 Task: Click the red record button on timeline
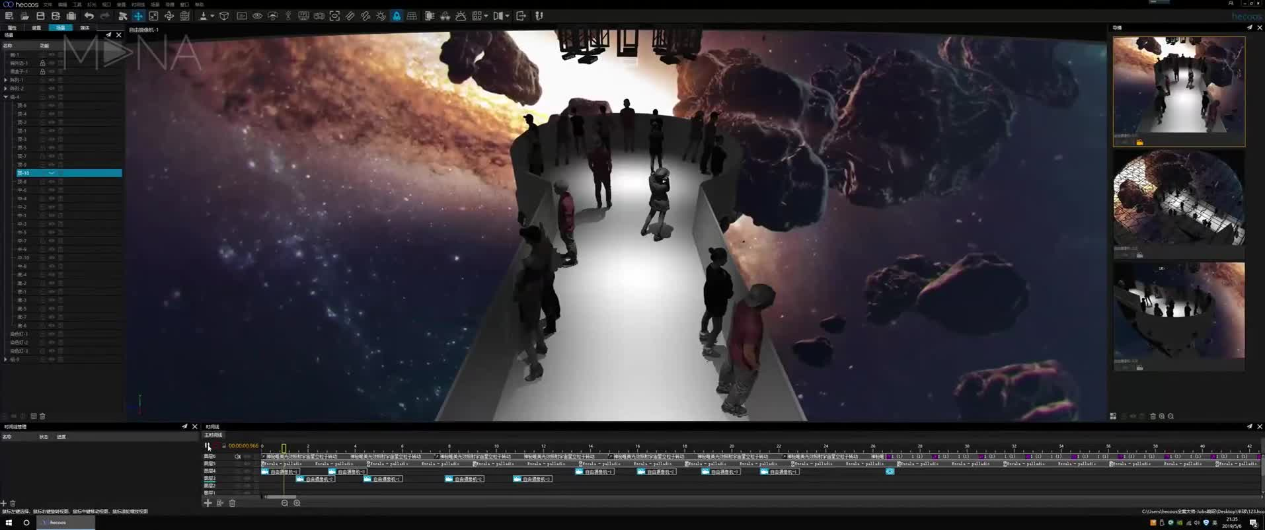pyautogui.click(x=215, y=445)
